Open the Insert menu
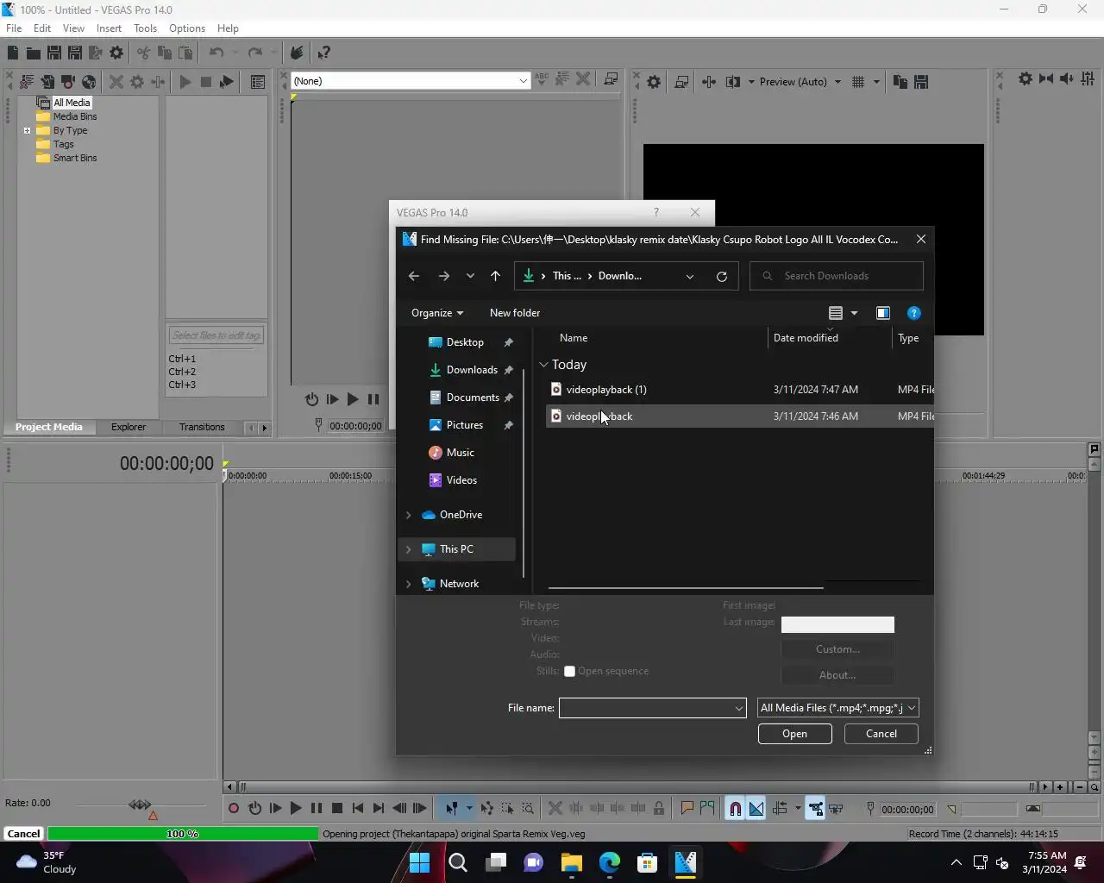Screen dimensions: 1104x883 coord(109,28)
